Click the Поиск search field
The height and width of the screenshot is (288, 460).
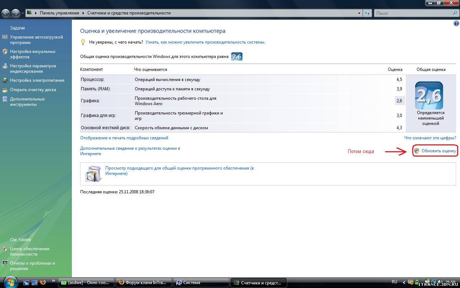click(x=413, y=13)
